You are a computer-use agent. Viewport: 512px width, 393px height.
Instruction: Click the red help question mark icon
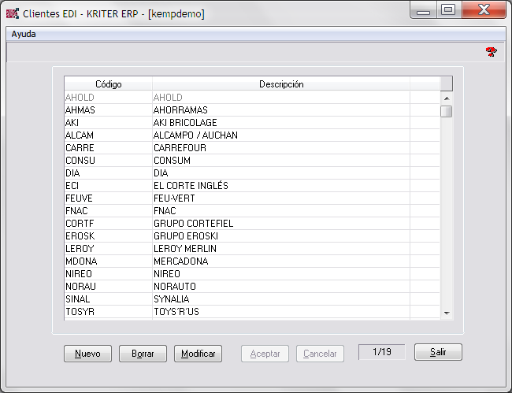pos(491,52)
